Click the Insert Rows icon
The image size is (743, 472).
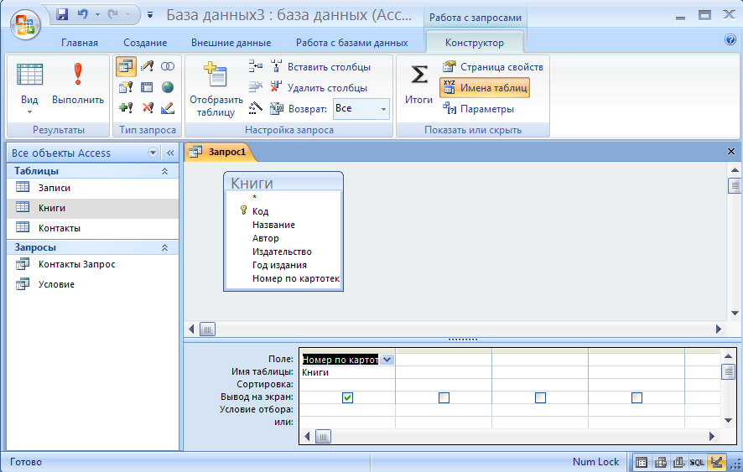pyautogui.click(x=256, y=66)
